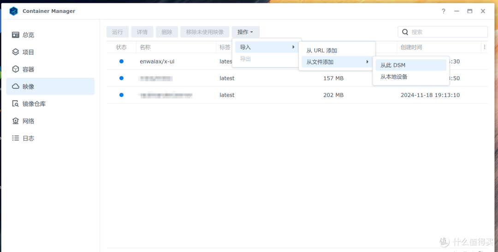The image size is (498, 252).
Task: Open 总览 in the sidebar
Action: coord(50,35)
